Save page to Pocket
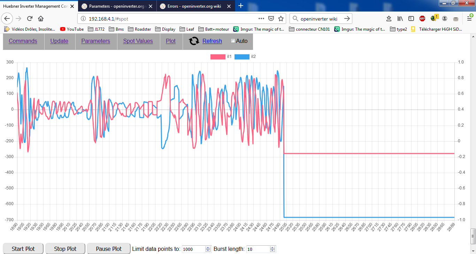This screenshot has height=254, width=476. tap(271, 18)
